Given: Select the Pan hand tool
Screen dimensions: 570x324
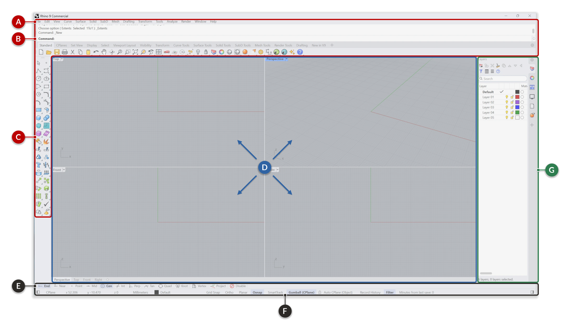Looking at the screenshot, I should coord(104,52).
